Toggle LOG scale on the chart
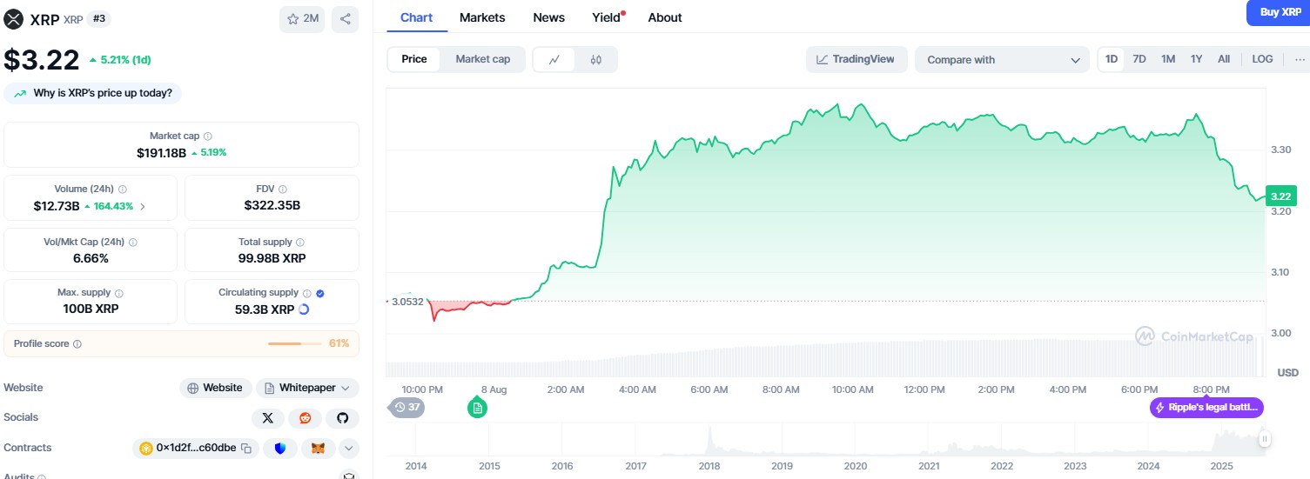 tap(1261, 59)
